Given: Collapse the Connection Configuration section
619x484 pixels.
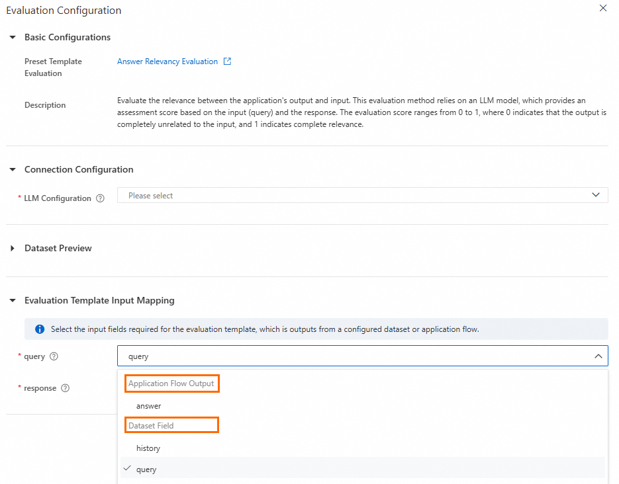Looking at the screenshot, I should tap(13, 169).
